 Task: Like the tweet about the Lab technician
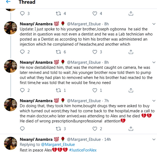click(x=95, y=52)
